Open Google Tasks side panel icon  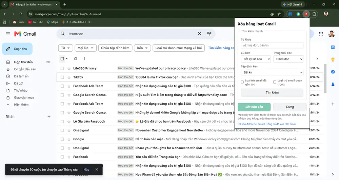point(333,72)
